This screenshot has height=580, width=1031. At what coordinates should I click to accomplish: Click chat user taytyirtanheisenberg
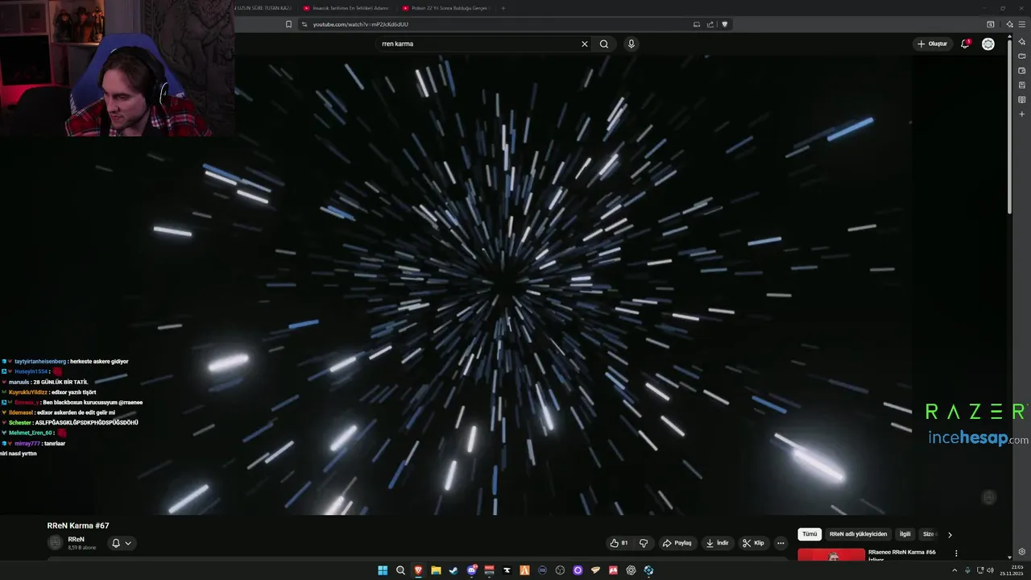point(39,362)
